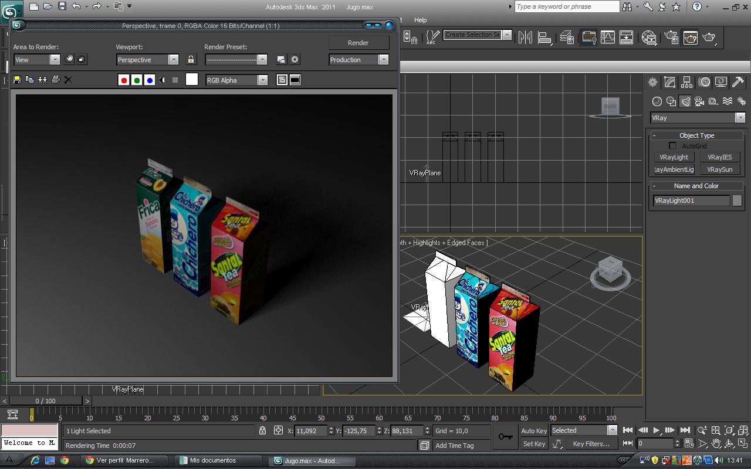Open the Key Filters dialog
Screen dimensions: 751x469
point(591,444)
